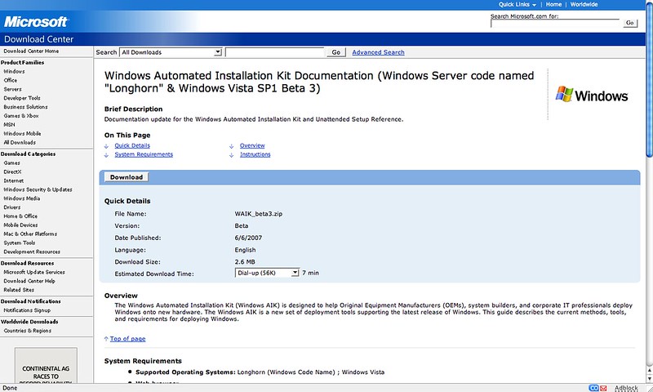Click the vertical scrollbar thumb
This screenshot has width=653, height=392.
(x=649, y=79)
